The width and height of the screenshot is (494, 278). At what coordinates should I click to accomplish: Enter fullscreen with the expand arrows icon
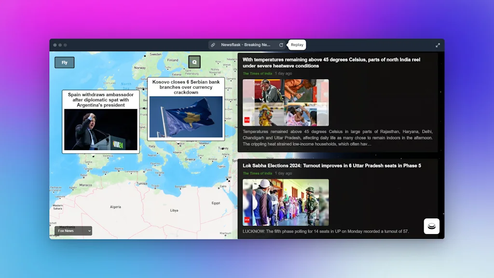pos(438,44)
